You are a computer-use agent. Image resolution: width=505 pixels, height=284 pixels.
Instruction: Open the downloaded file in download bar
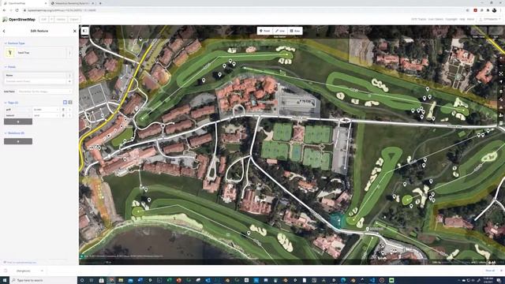tap(23, 271)
